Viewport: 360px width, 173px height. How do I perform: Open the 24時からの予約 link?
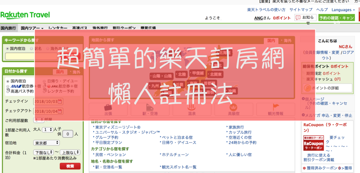pos(243,142)
